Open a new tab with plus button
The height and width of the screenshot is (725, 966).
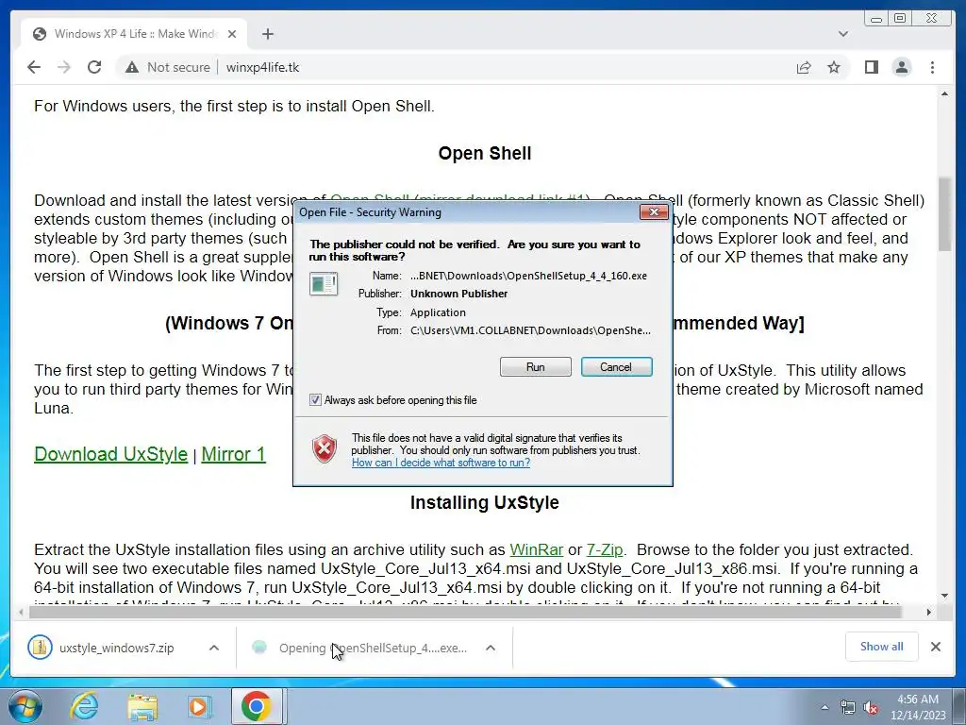coord(267,34)
